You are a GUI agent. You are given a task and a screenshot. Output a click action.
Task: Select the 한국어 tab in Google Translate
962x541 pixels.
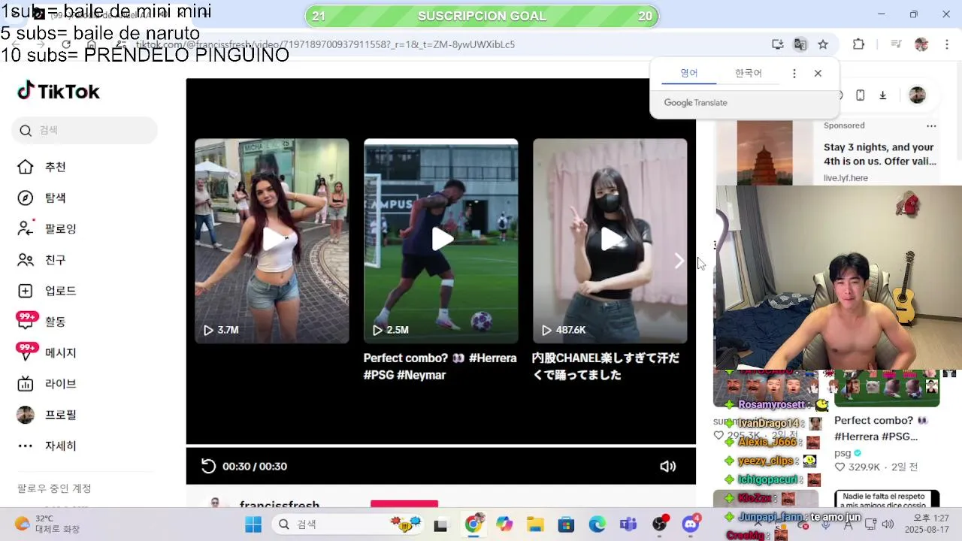749,73
